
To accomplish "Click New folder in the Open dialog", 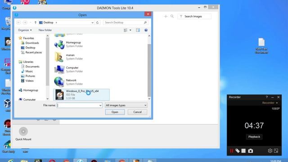I will pos(45,30).
